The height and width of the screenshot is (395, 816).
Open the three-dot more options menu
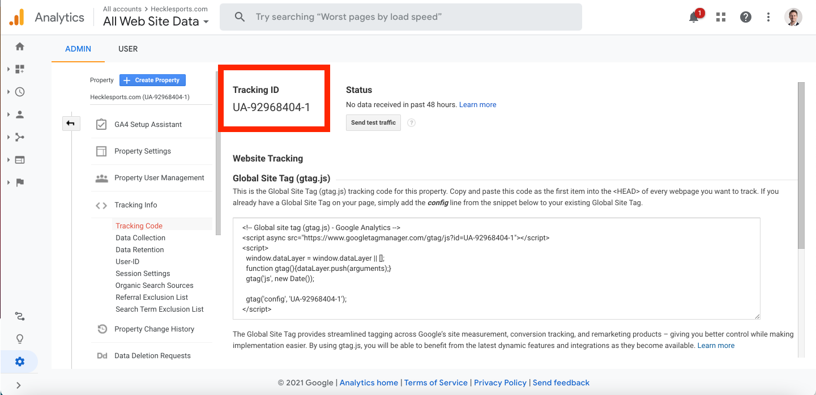coord(768,17)
